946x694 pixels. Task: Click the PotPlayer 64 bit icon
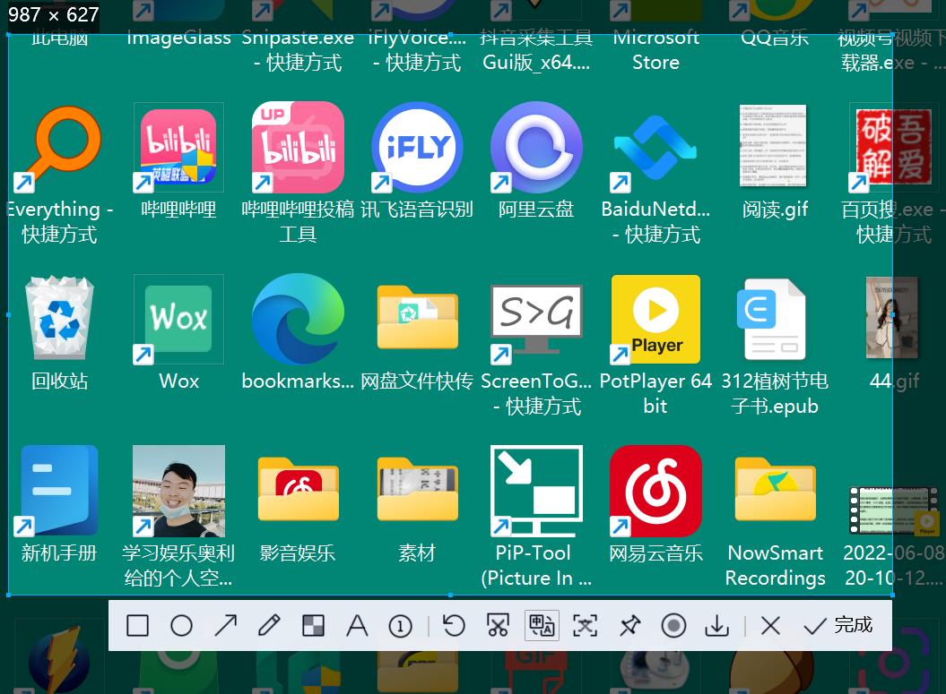655,319
